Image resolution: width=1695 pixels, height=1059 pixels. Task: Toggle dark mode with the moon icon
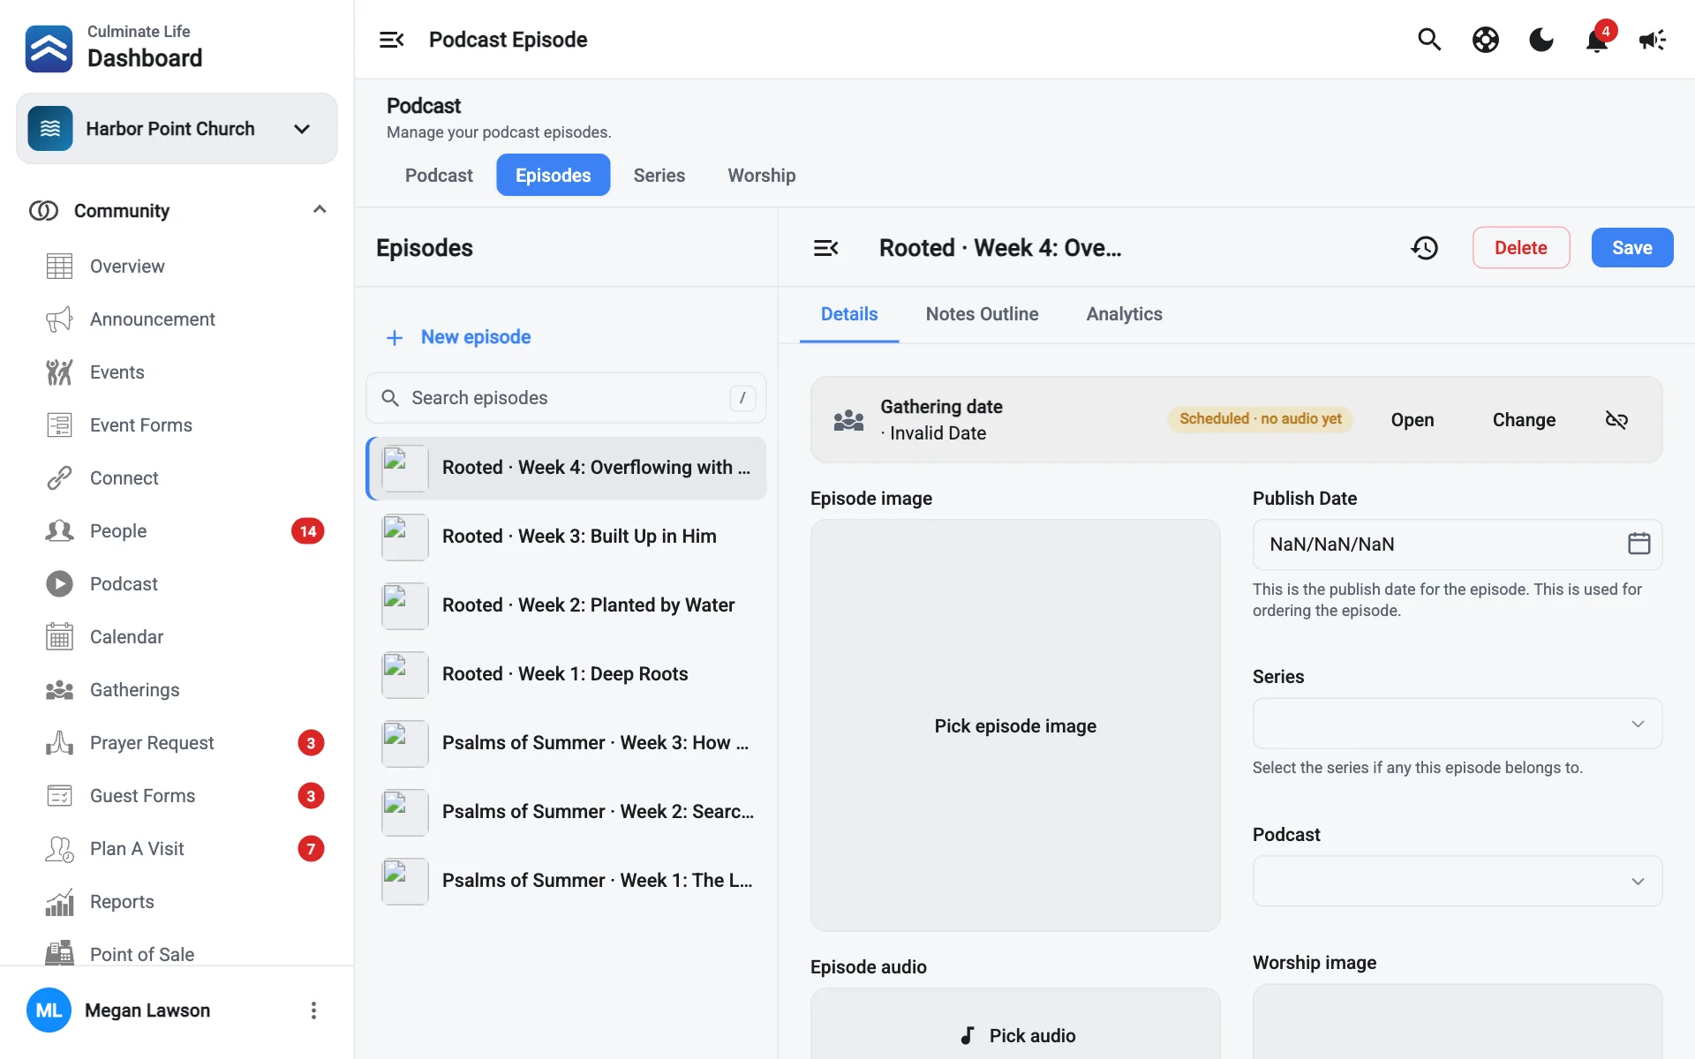[x=1541, y=40]
